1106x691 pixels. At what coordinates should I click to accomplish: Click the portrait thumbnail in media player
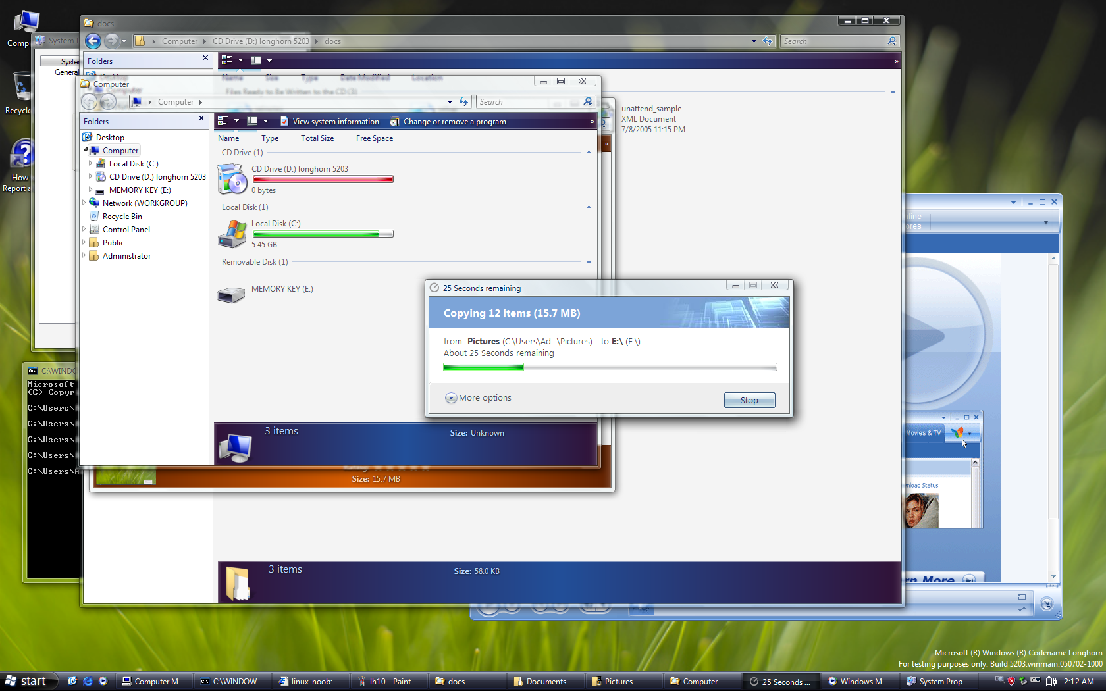(x=922, y=511)
